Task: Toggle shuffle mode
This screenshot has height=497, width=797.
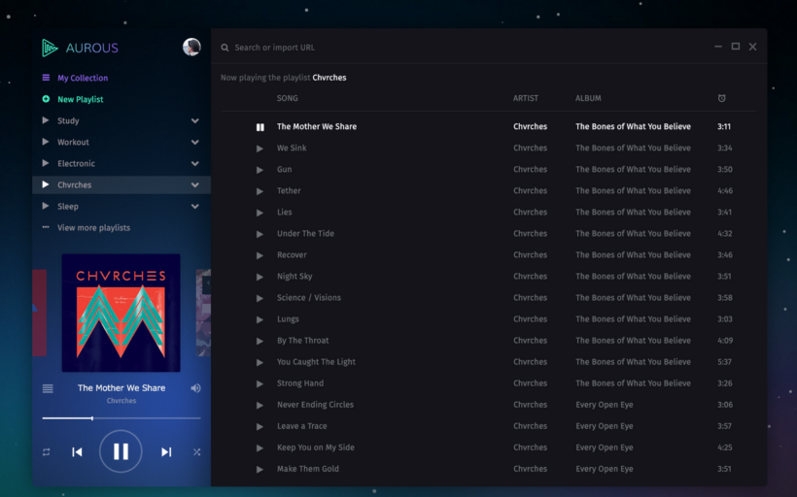Action: pyautogui.click(x=196, y=451)
